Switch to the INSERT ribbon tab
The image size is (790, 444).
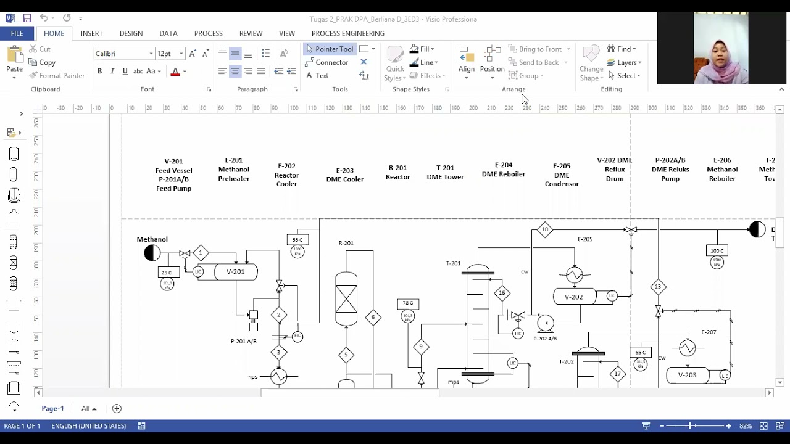coord(91,33)
